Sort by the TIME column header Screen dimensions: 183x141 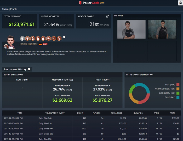tap(20, 113)
